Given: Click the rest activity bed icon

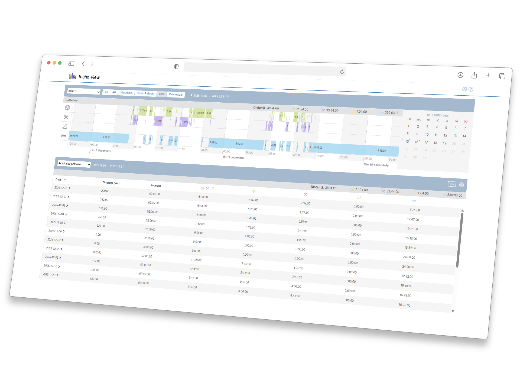Looking at the screenshot, I should (x=64, y=136).
